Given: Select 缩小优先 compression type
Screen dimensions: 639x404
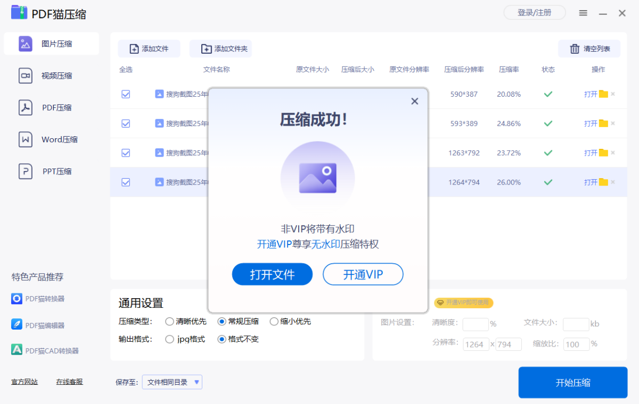Looking at the screenshot, I should click(x=274, y=322).
